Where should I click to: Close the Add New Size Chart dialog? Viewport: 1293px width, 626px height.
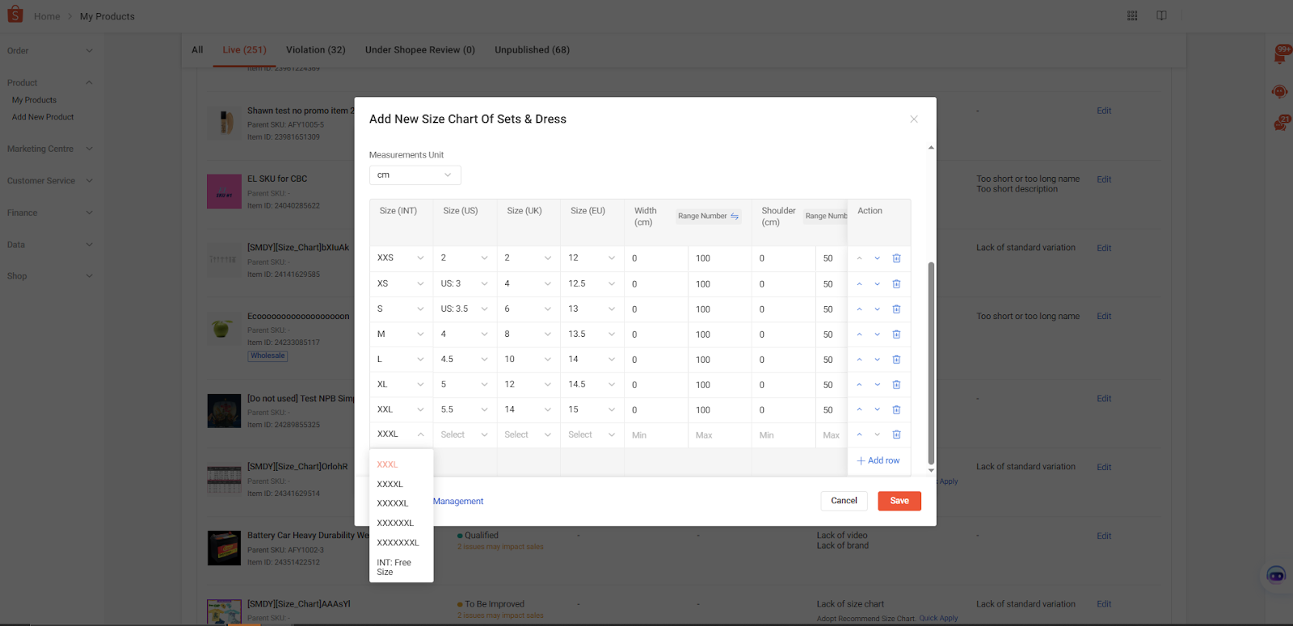point(914,119)
